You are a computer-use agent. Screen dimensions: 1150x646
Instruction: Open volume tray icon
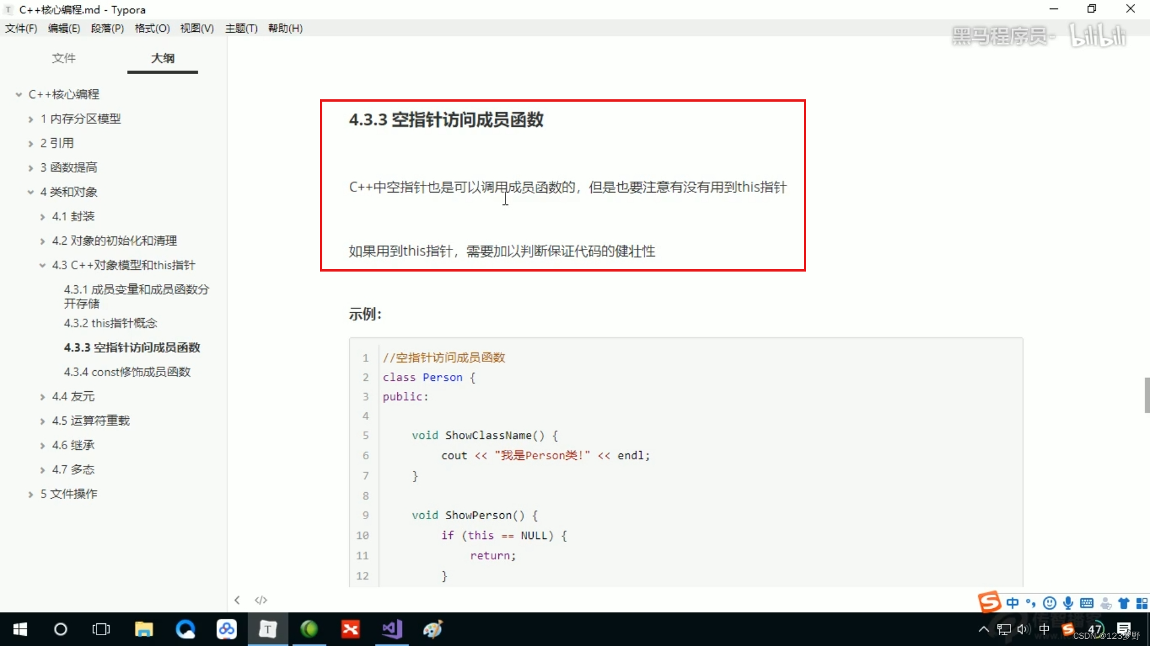pos(1024,629)
